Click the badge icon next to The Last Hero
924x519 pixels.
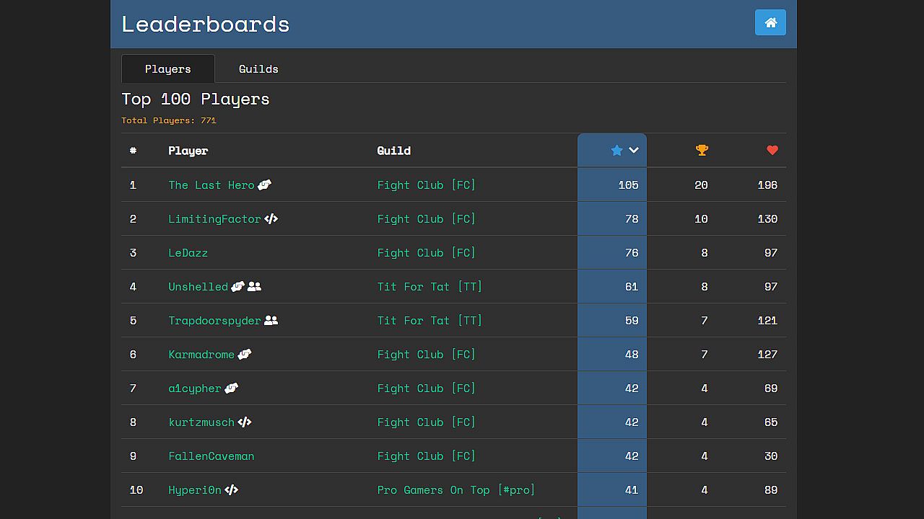point(264,185)
